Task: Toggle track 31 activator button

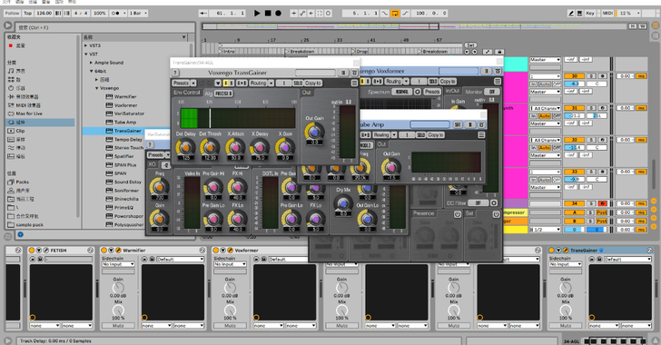Action: (574, 108)
